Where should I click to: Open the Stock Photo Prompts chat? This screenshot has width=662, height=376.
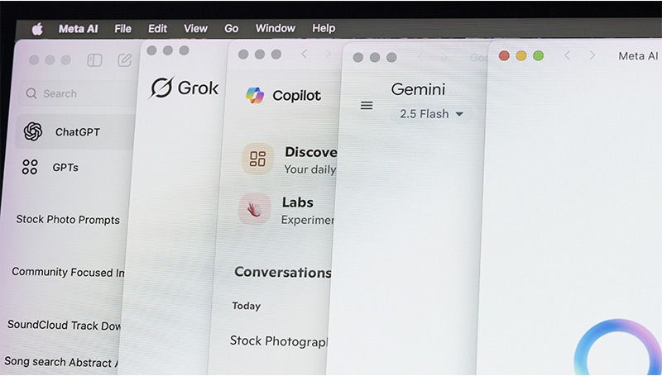click(68, 220)
